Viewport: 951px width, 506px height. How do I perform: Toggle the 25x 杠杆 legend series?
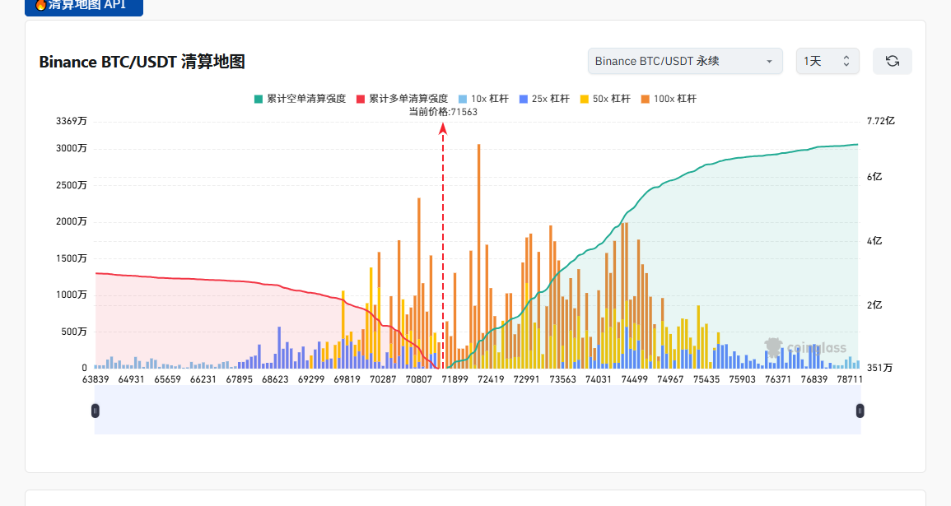[x=544, y=99]
